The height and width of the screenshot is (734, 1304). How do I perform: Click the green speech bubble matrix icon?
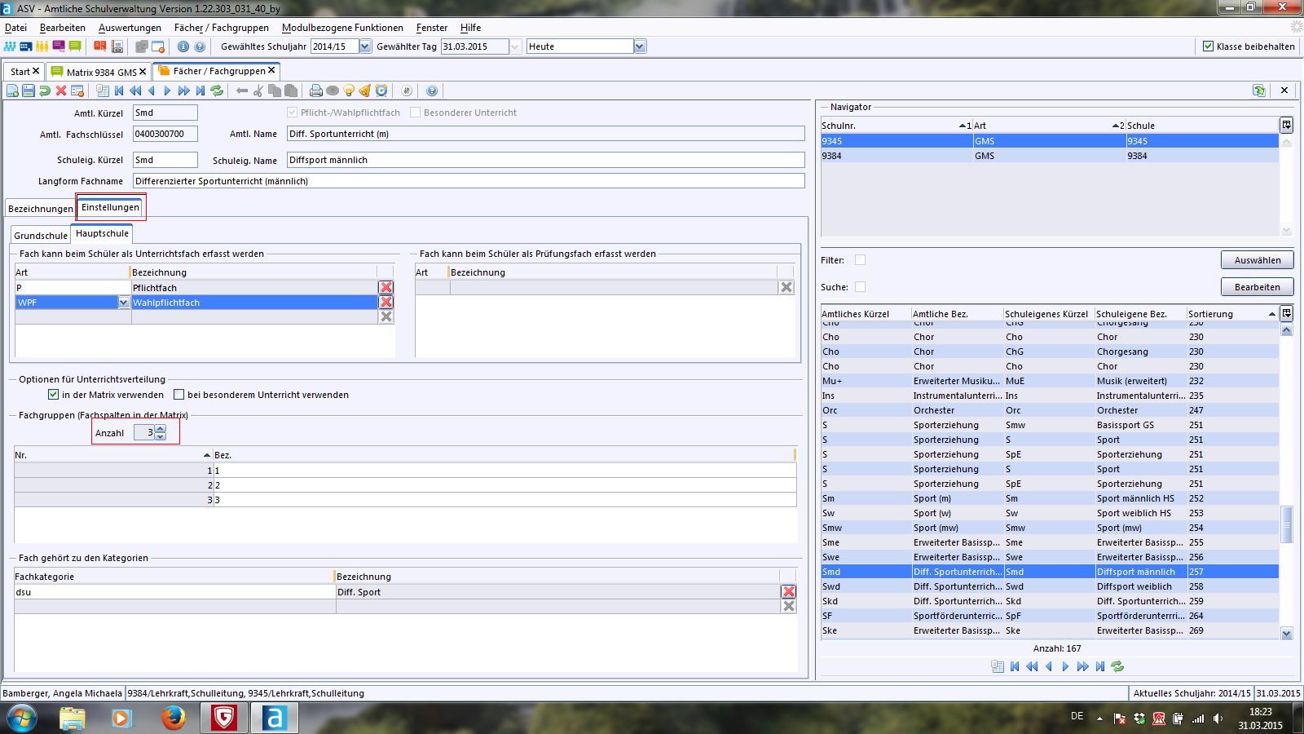75,46
